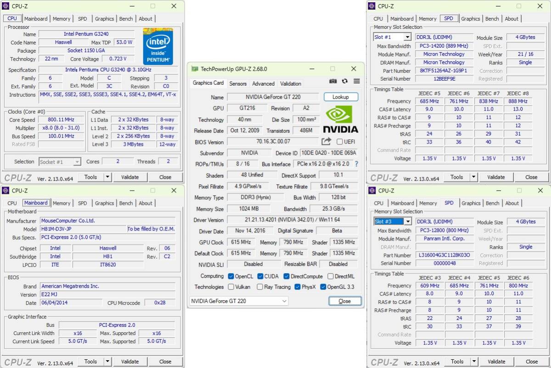Click the GPU Name field NVIDIA GeForce GT 220
551x368 pixels.
(x=273, y=97)
